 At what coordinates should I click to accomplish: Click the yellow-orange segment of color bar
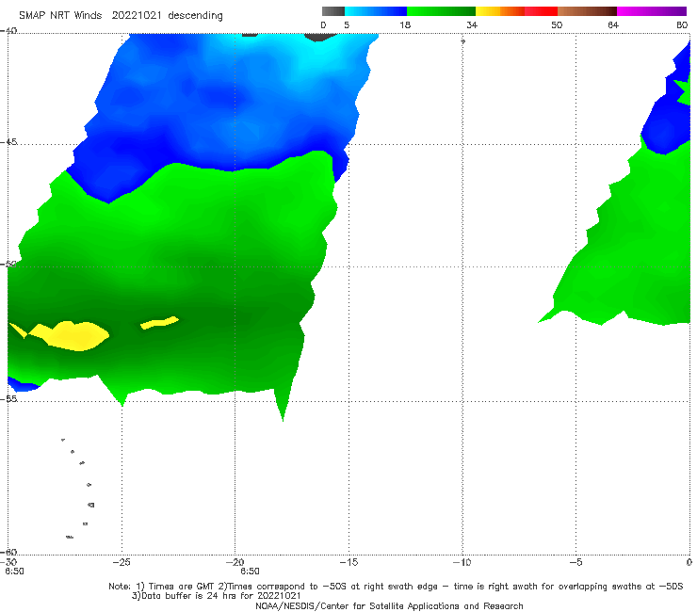click(x=499, y=11)
